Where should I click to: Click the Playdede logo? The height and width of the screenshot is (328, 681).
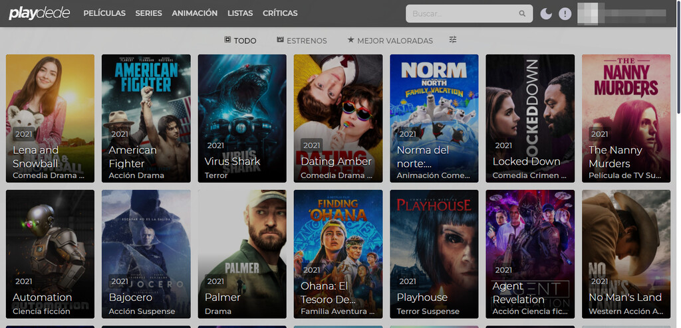pyautogui.click(x=39, y=13)
